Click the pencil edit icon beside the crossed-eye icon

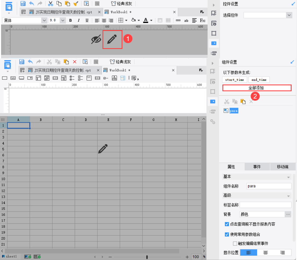point(112,39)
